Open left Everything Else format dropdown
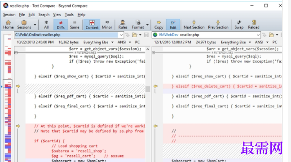The width and height of the screenshot is (291, 162). point(98,43)
